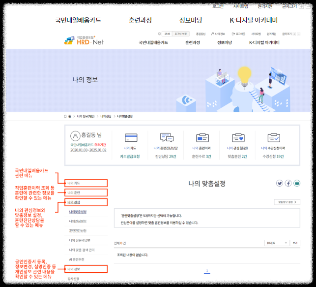Click the logout arrow icon beside 로그아웃

pyautogui.click(x=233, y=33)
